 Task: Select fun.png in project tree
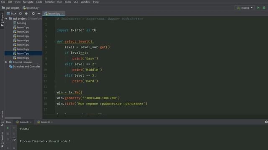point(21,23)
